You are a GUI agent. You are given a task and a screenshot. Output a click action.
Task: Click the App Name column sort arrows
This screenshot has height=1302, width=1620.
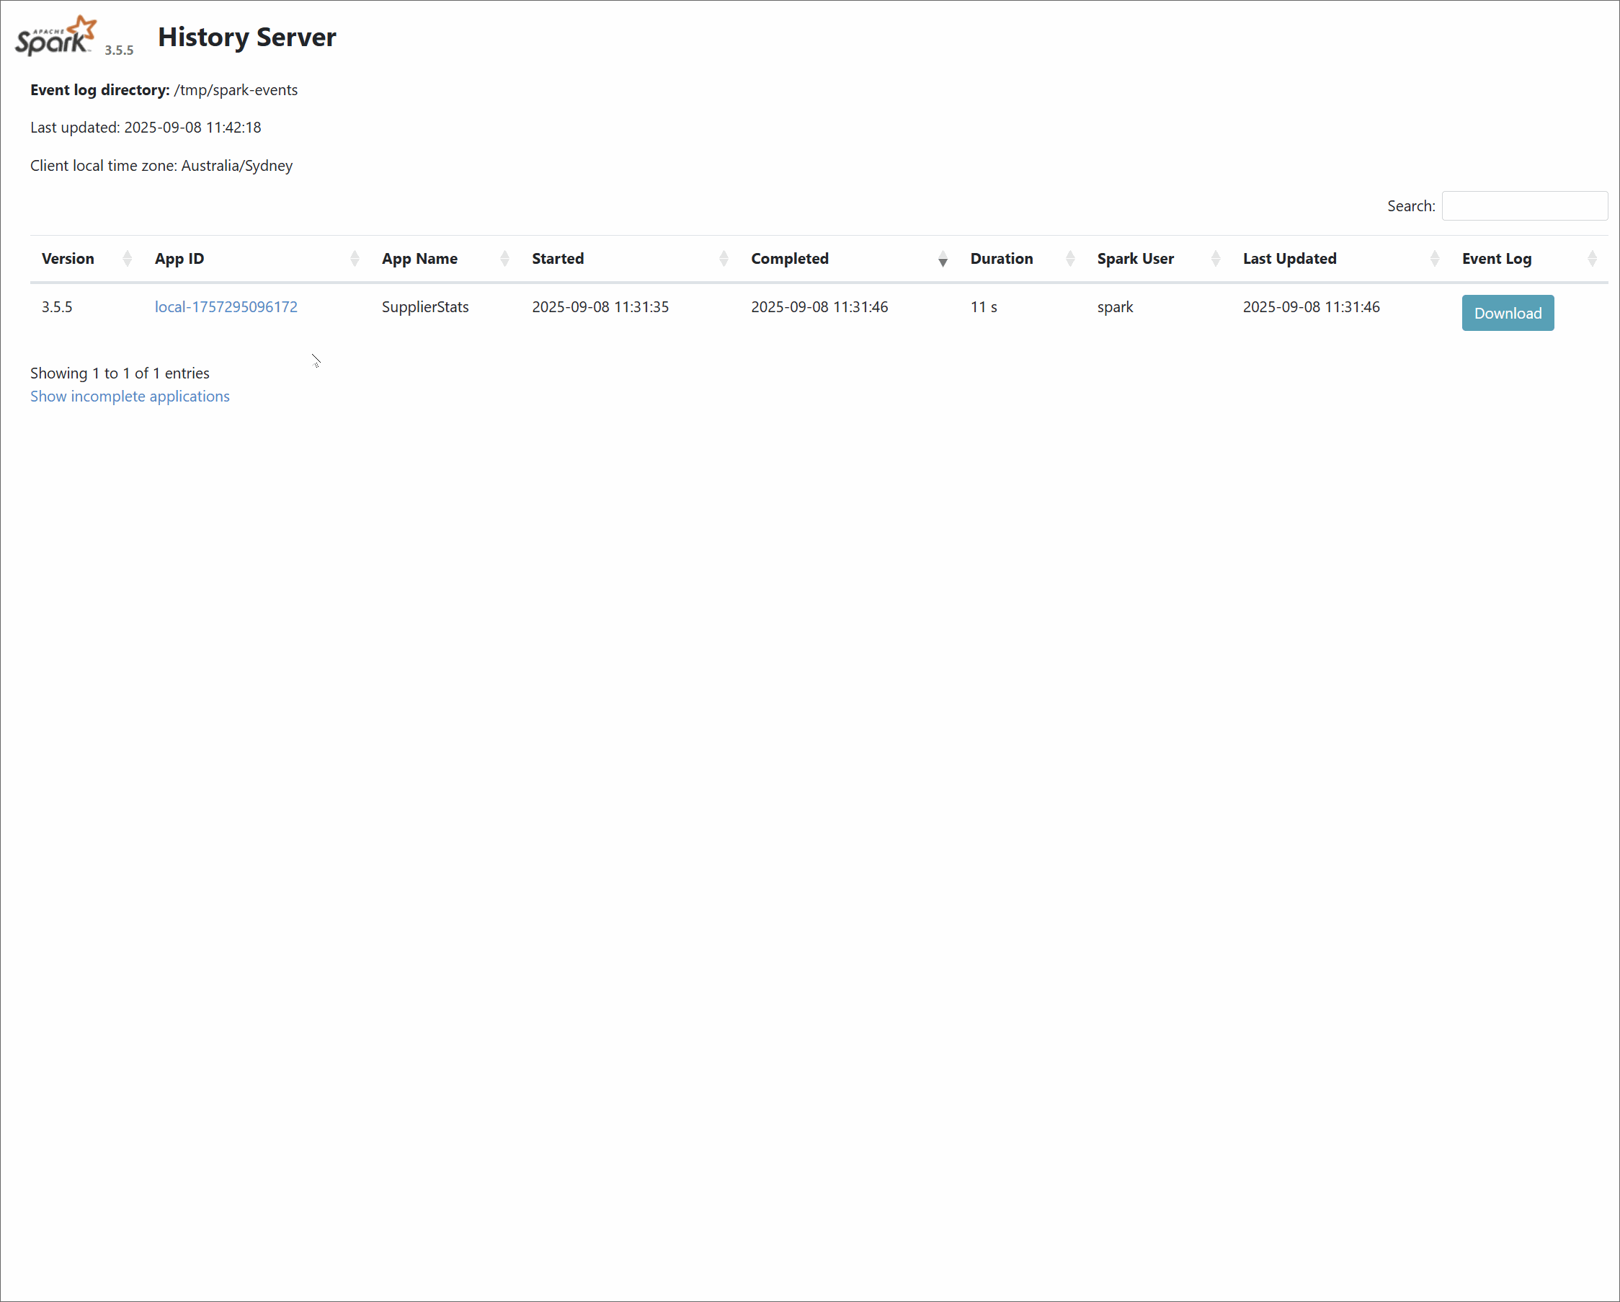coord(504,259)
